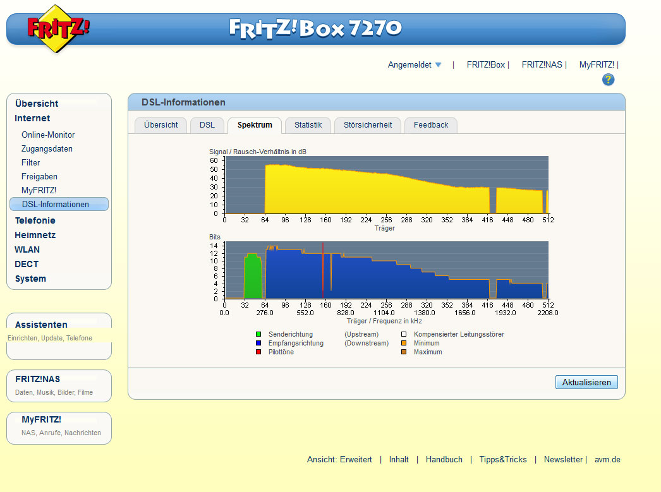Screen dimensions: 661x492
Task: Expand the WLAN sidebar section
Action: (27, 250)
